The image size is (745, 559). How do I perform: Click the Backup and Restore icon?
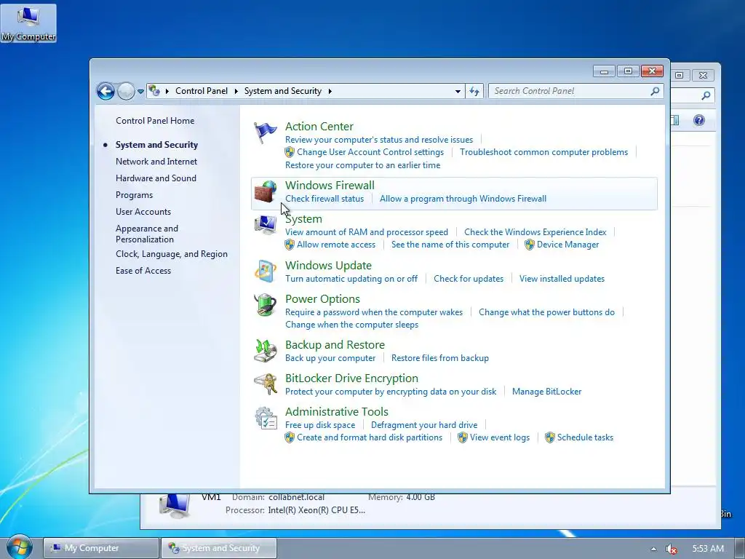tap(265, 351)
